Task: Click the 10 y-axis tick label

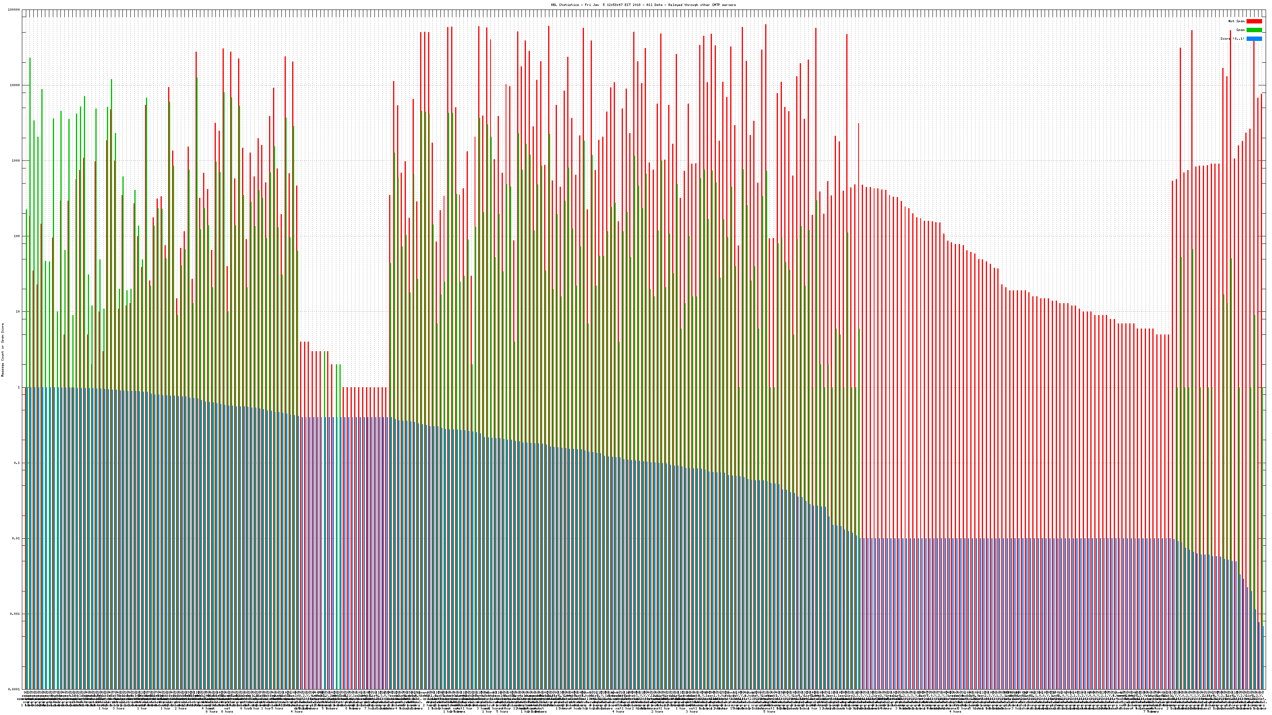Action: (x=18, y=312)
